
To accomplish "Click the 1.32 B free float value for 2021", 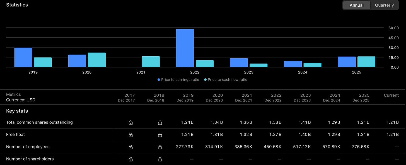I will click(246, 135).
